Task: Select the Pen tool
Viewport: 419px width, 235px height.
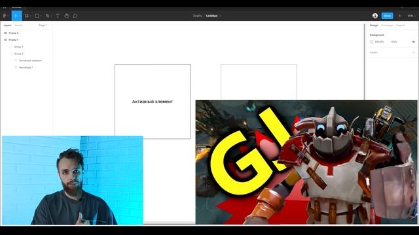Action: point(47,16)
